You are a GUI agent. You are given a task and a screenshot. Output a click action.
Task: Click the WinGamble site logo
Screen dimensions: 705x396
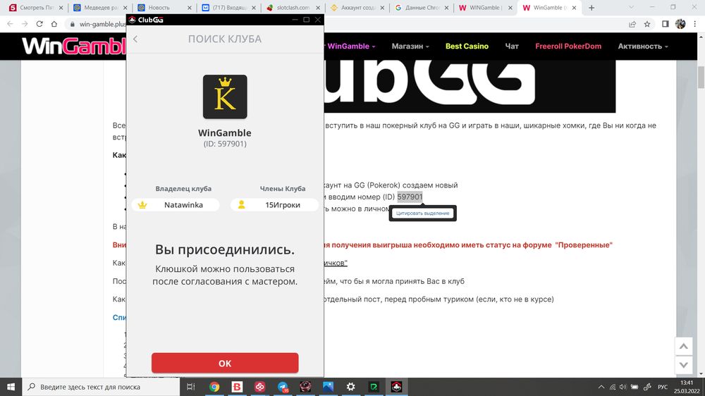tap(74, 47)
